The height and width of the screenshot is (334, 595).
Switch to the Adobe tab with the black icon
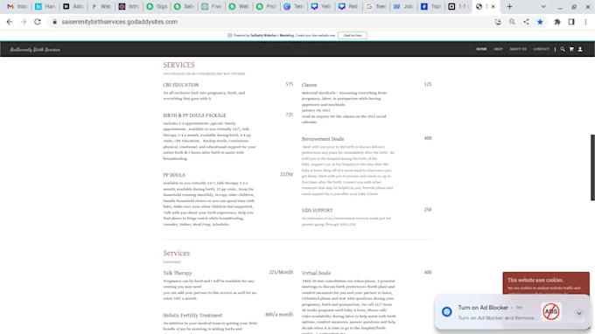pyautogui.click(x=73, y=6)
